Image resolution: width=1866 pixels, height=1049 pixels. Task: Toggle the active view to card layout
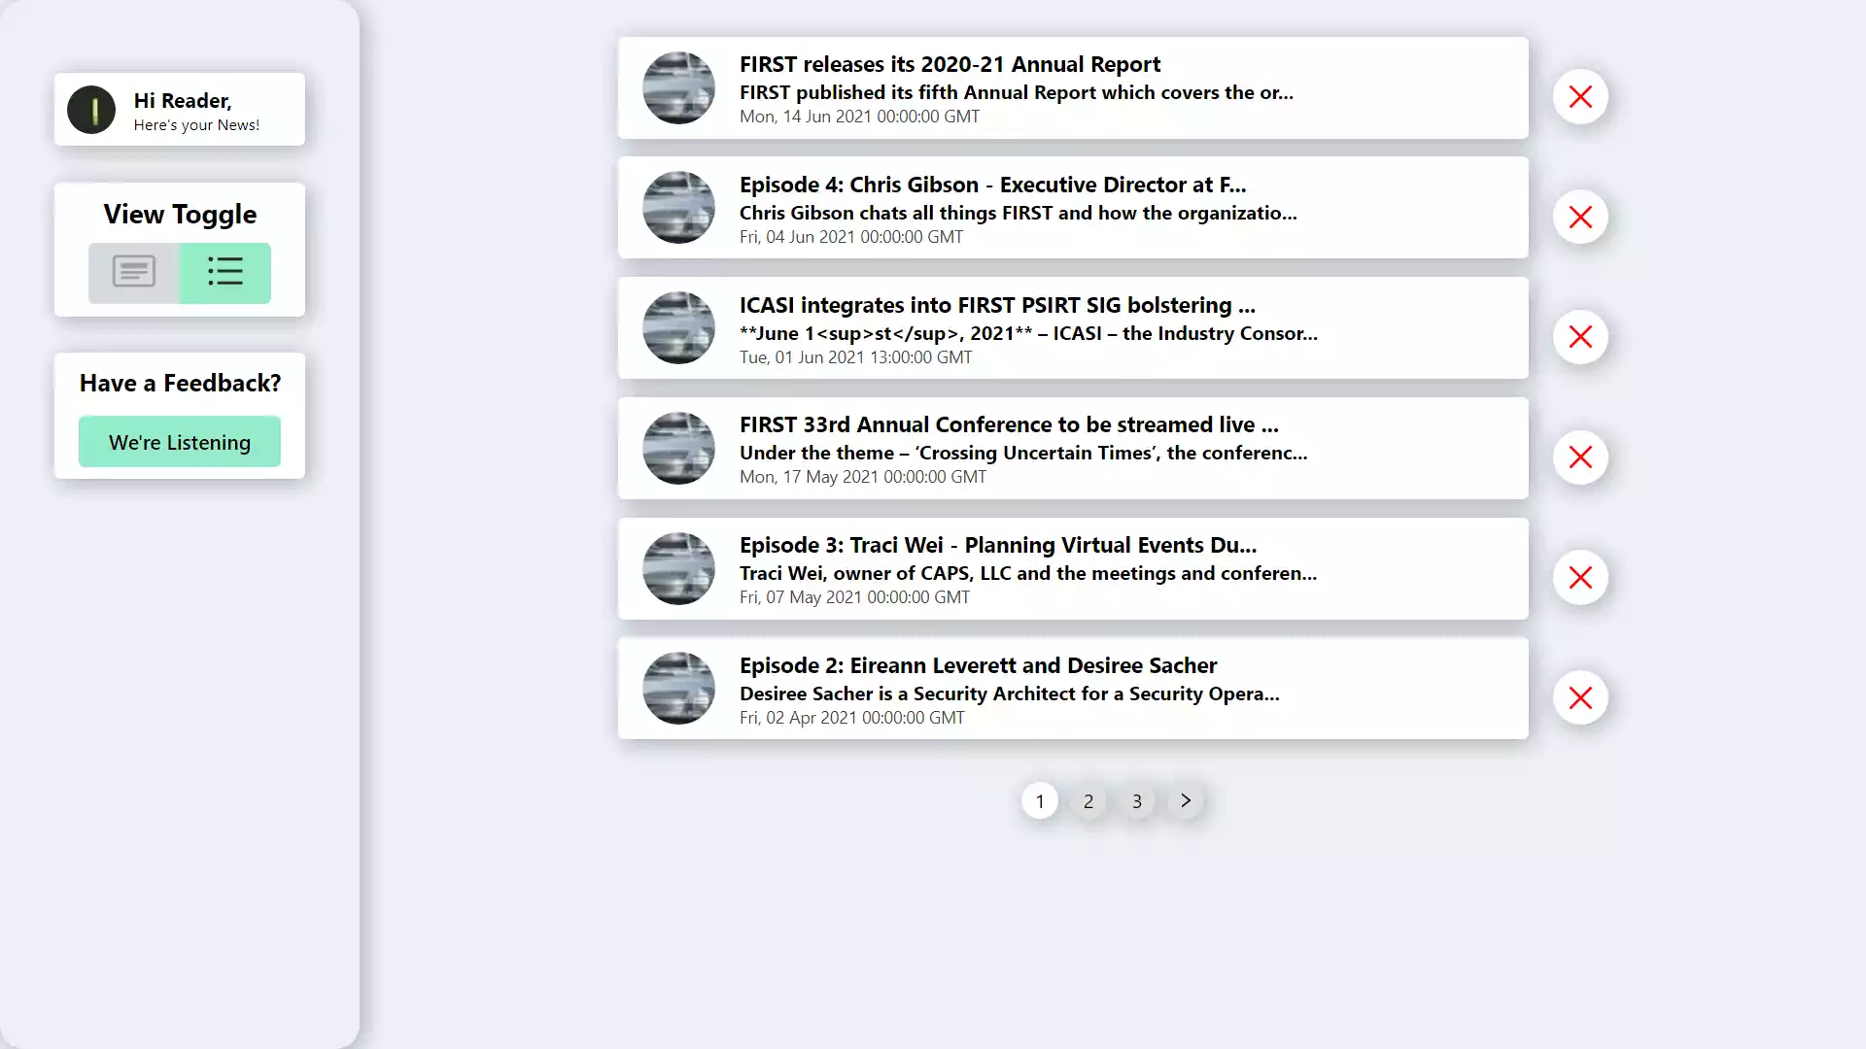coord(133,273)
